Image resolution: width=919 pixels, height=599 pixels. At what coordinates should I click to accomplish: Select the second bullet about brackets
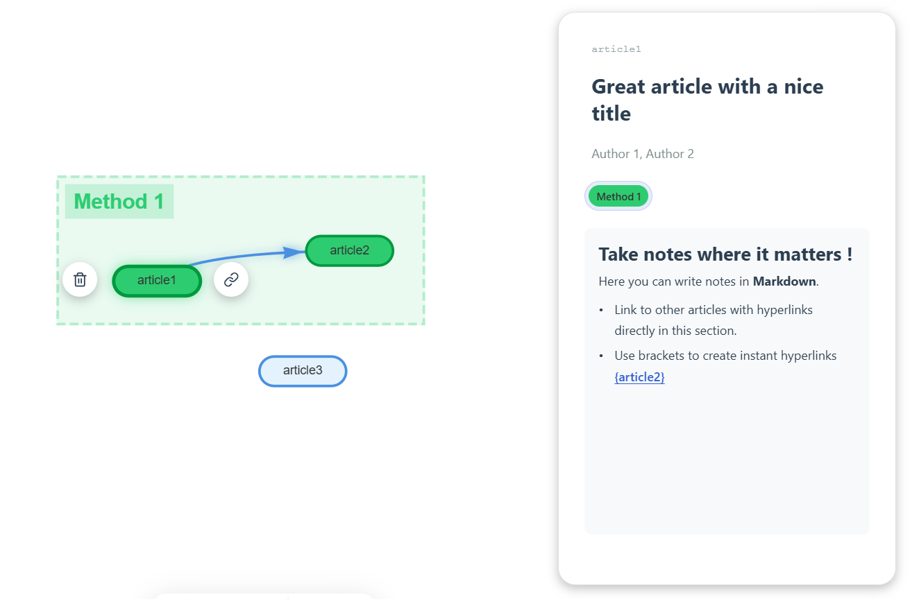coord(725,355)
